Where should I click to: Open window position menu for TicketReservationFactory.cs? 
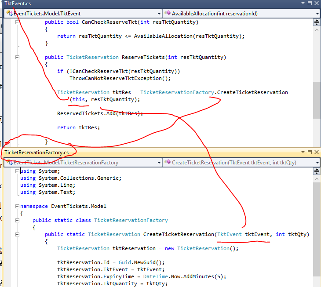pyautogui.click(x=303, y=152)
